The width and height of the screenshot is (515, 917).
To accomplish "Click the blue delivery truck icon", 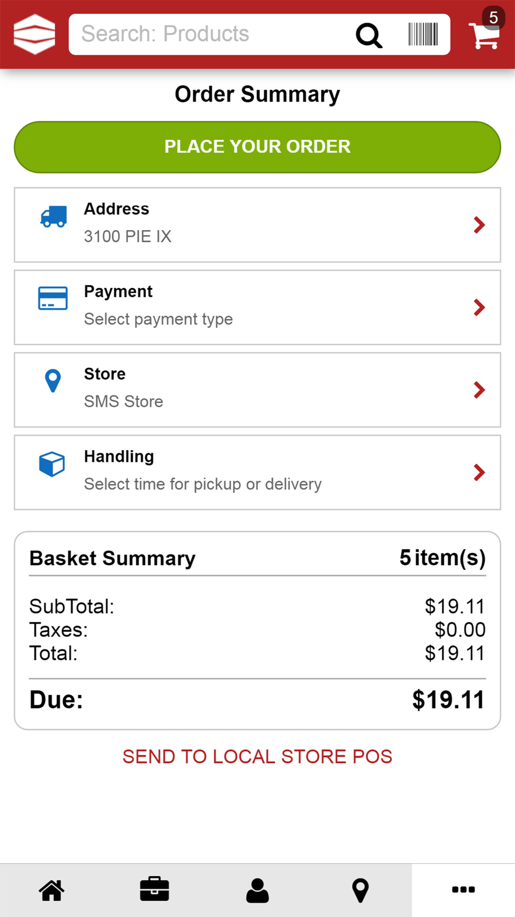I will (x=54, y=217).
